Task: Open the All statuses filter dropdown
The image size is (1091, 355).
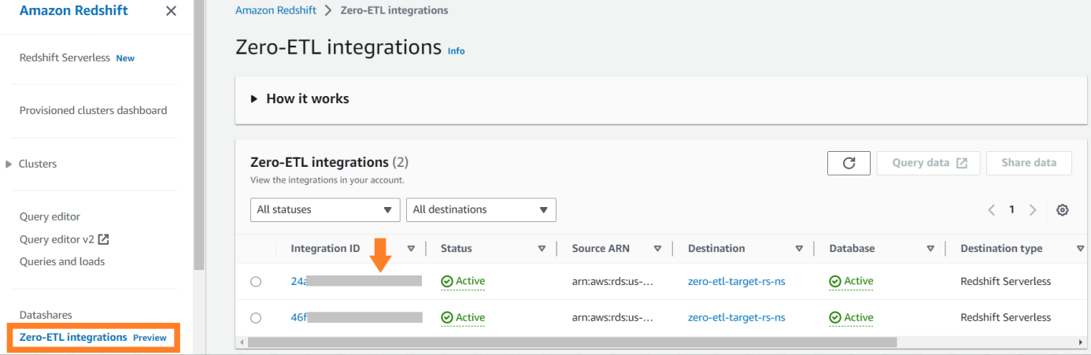Action: point(325,209)
